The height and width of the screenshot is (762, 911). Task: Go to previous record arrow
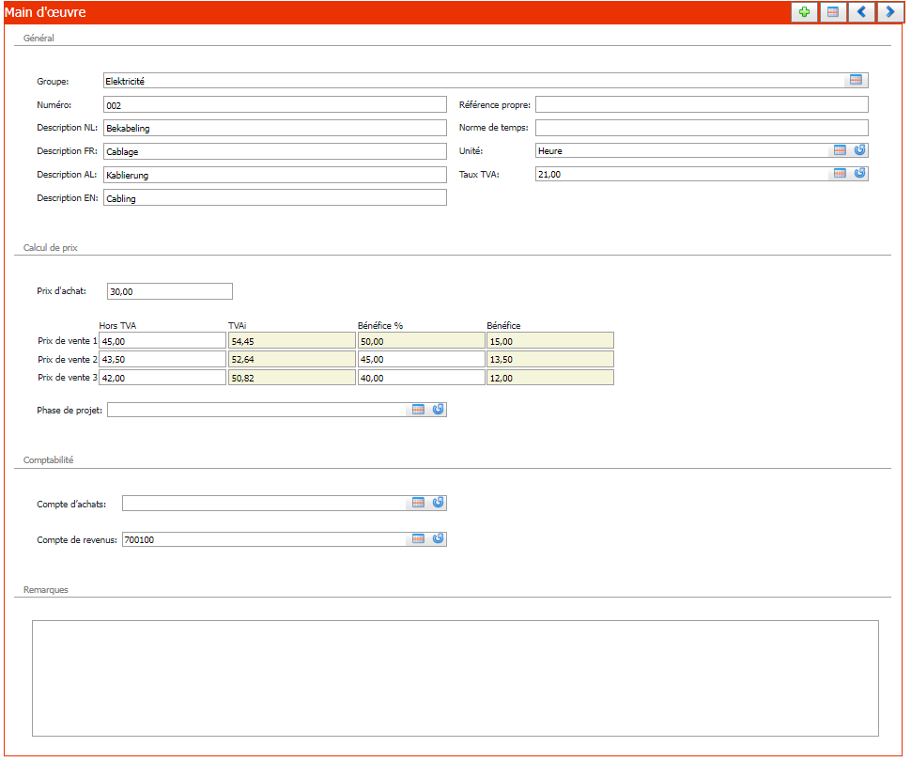coord(861,12)
